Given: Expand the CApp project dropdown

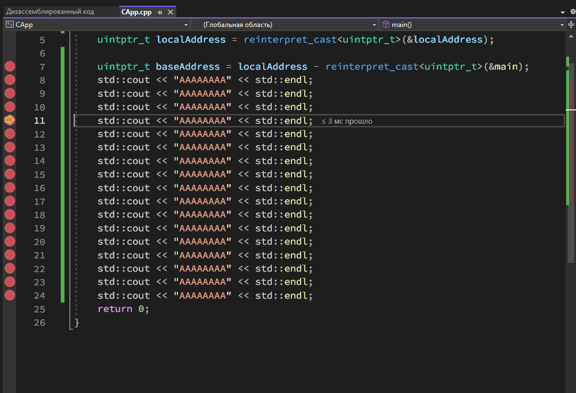Looking at the screenshot, I should click(x=186, y=25).
